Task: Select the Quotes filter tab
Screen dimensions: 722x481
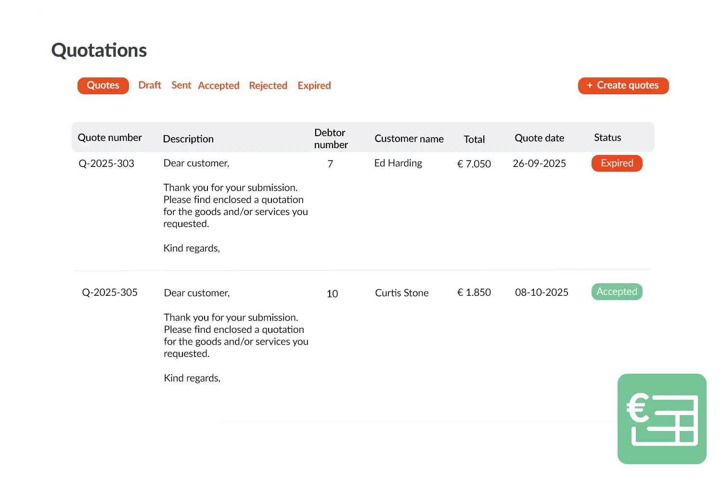Action: [103, 86]
